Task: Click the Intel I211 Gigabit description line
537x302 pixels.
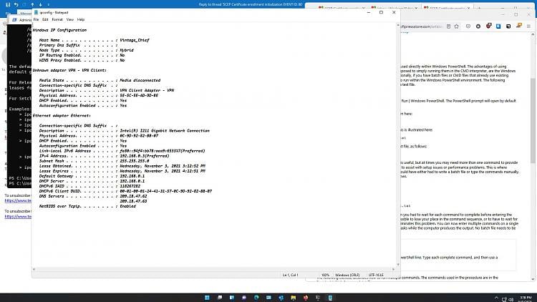Action: (x=125, y=130)
